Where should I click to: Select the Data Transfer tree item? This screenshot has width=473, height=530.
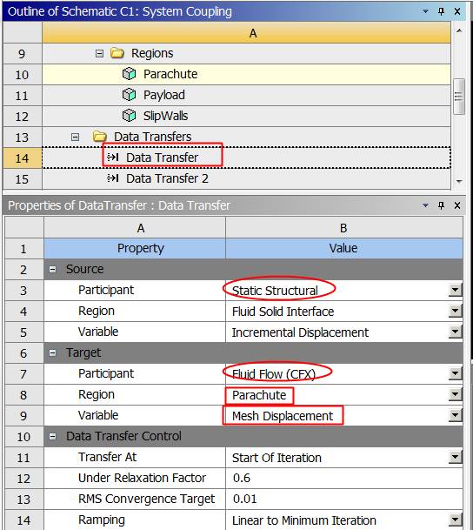tap(162, 158)
